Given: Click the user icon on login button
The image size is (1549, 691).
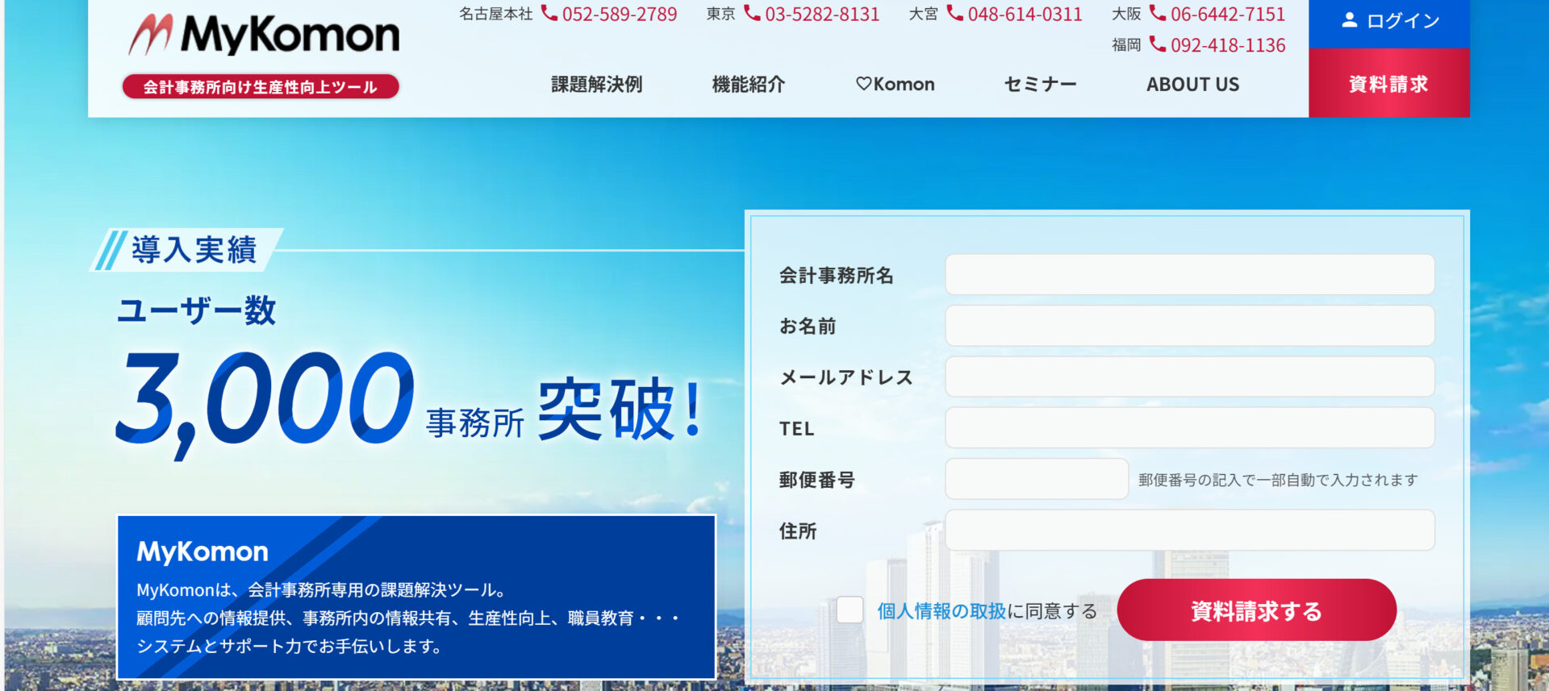Looking at the screenshot, I should tap(1349, 20).
